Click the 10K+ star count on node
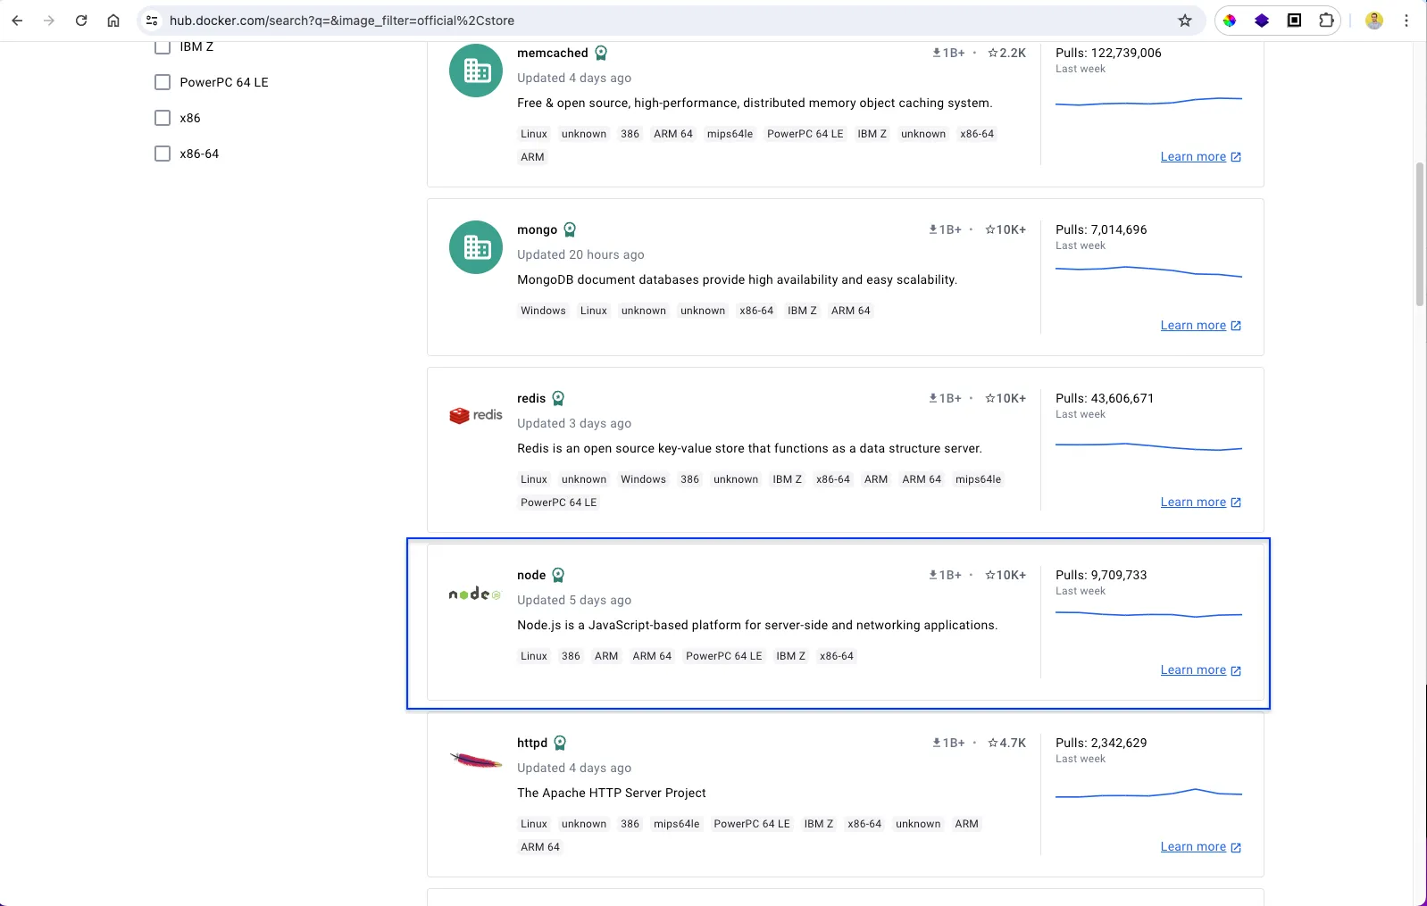Image resolution: width=1427 pixels, height=906 pixels. (1006, 575)
